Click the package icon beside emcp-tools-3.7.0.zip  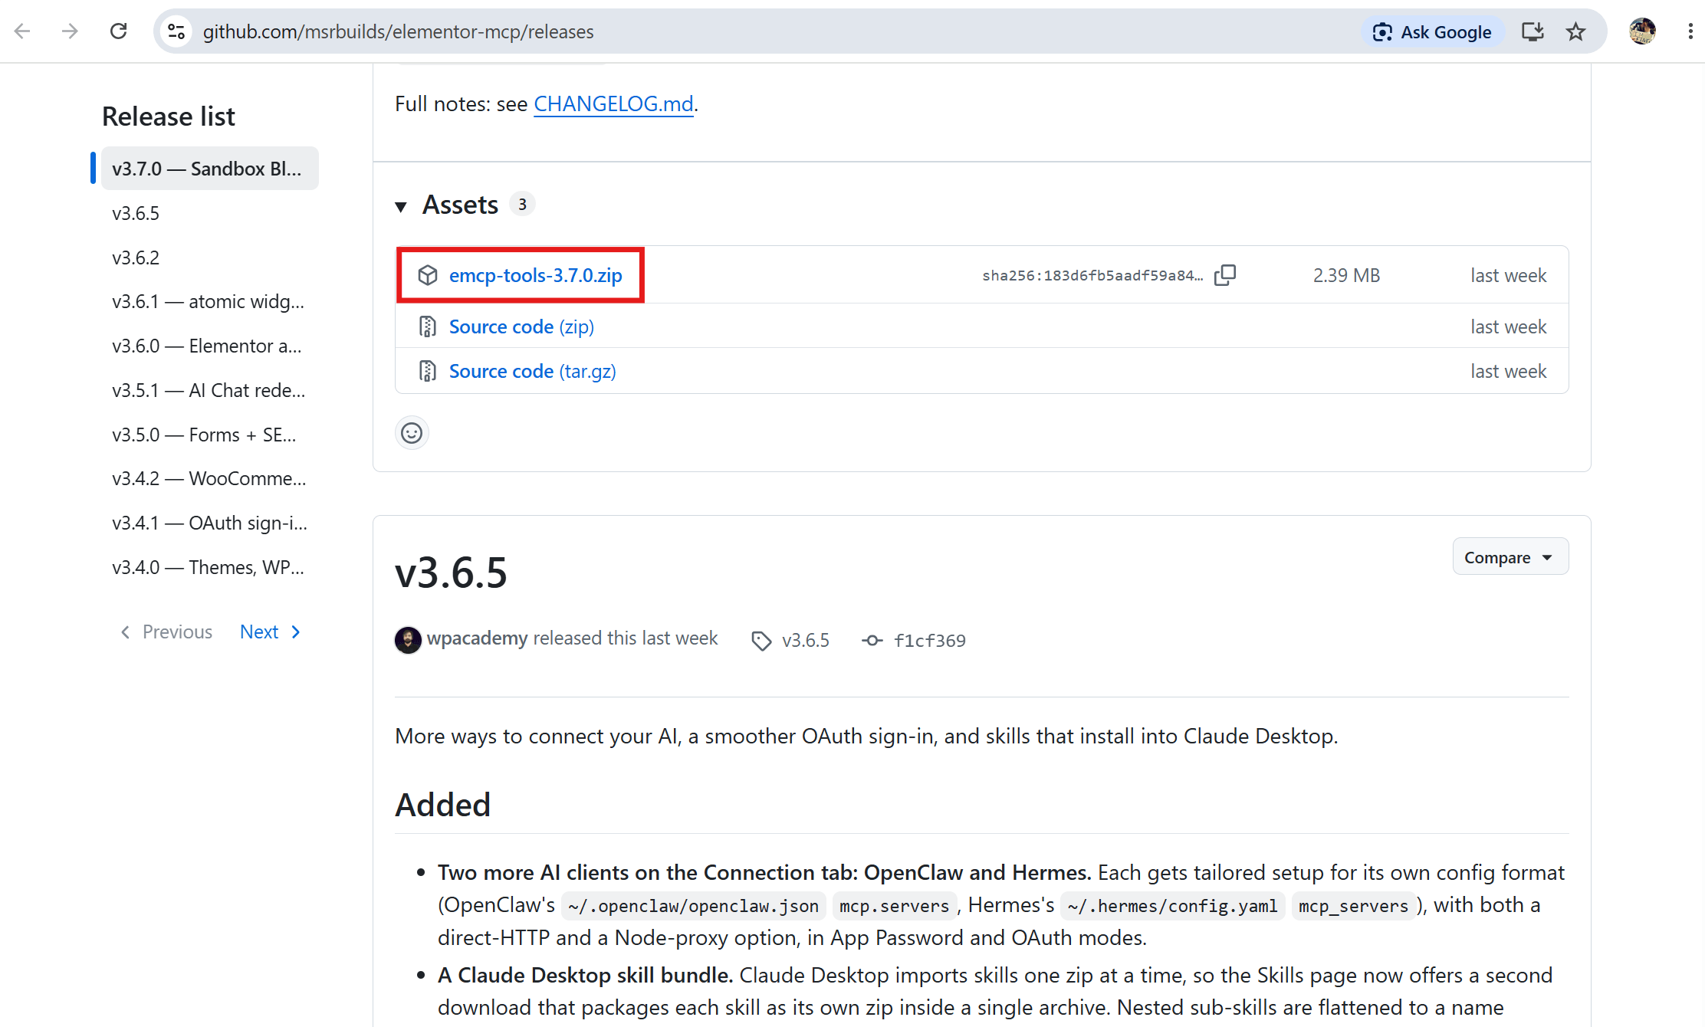[428, 275]
